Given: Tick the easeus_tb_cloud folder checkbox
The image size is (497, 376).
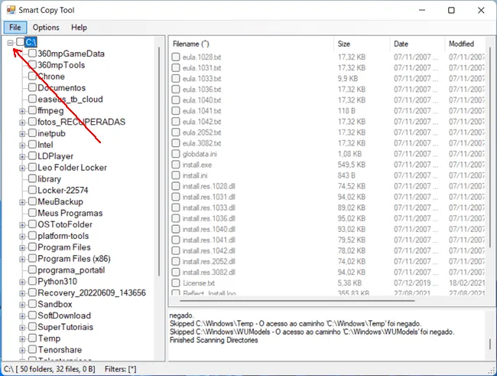Looking at the screenshot, I should (32, 99).
